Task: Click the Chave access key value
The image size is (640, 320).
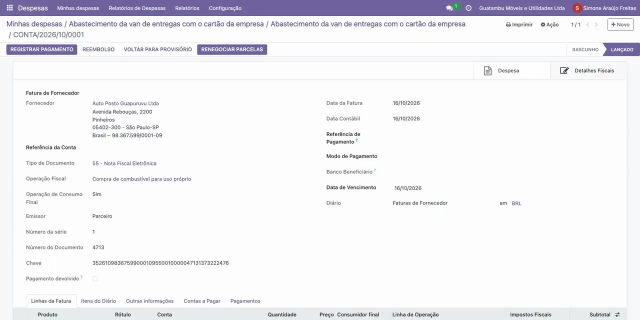Action: 160,263
